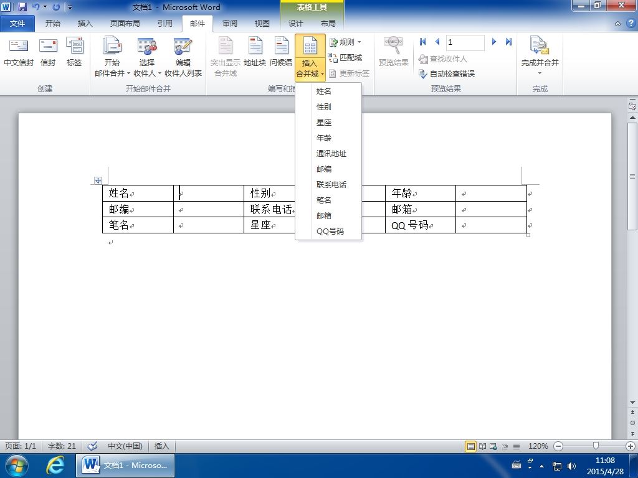Click the 信封 envelope icon
638x478 pixels.
(48, 45)
